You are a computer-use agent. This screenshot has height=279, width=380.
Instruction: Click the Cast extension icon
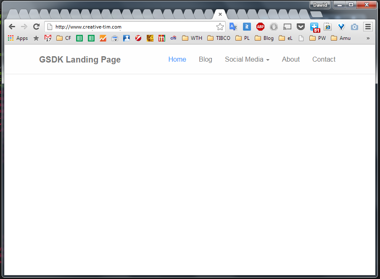pyautogui.click(x=287, y=27)
